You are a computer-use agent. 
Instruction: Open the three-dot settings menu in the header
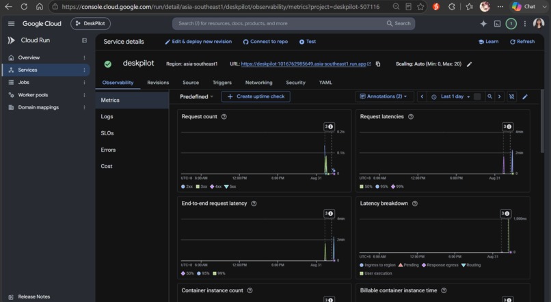tap(525, 23)
